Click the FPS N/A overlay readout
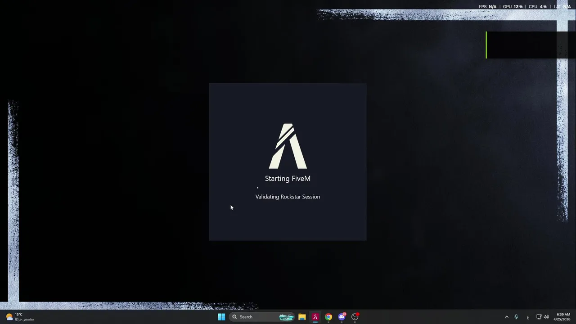576x324 pixels. (488, 7)
